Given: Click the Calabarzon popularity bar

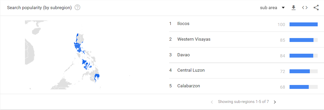Looking at the screenshot, I should pos(303,87).
